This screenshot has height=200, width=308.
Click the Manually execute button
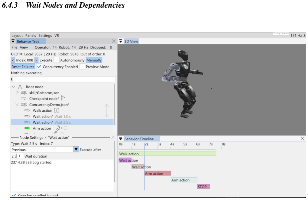click(94, 60)
